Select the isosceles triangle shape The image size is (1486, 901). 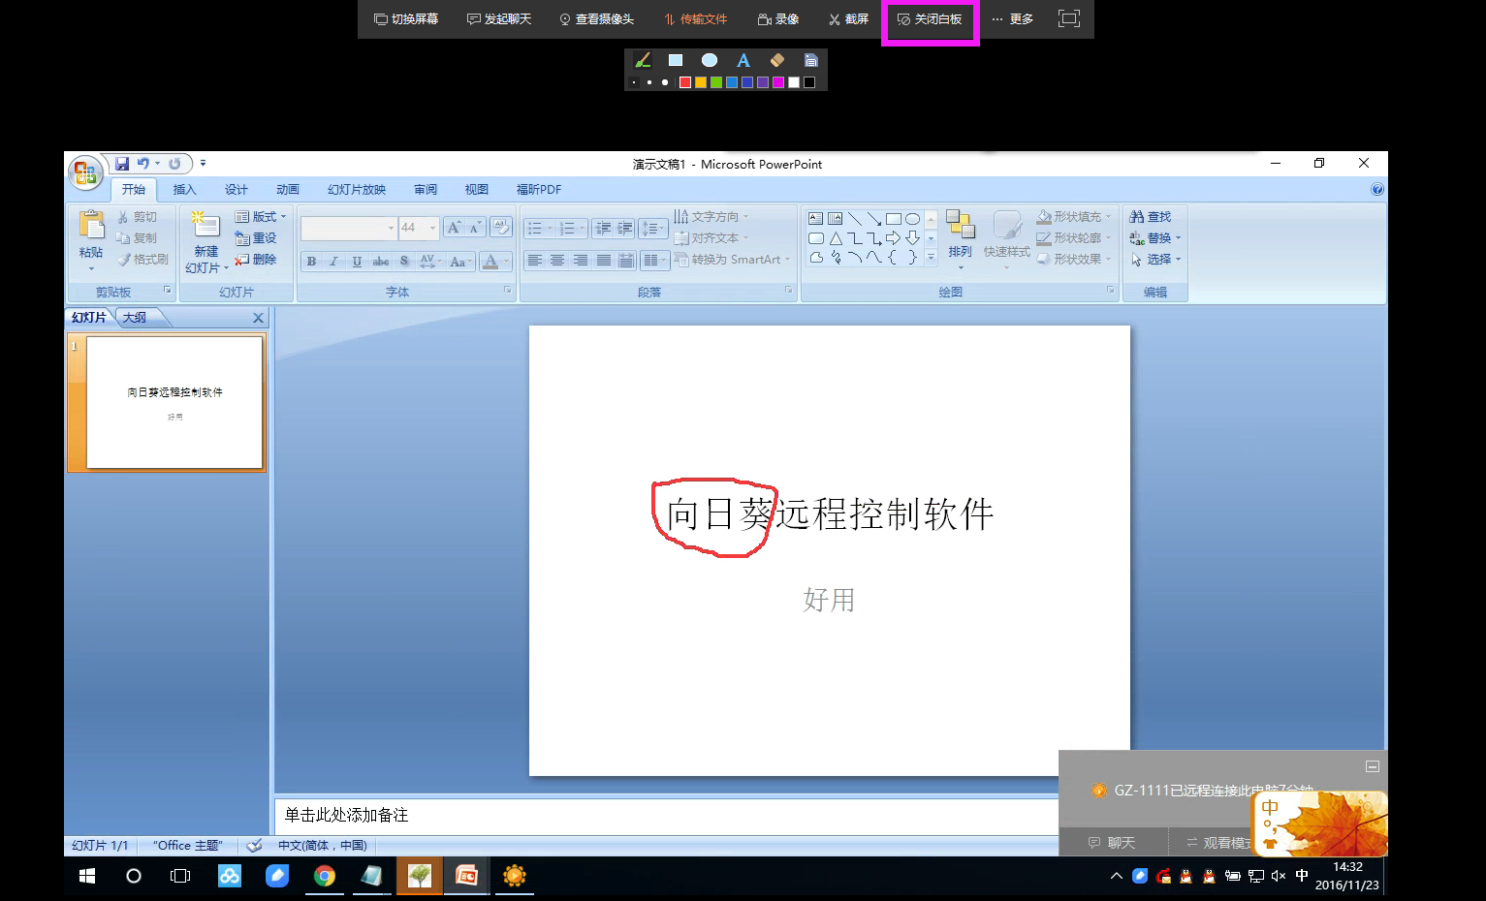[x=836, y=238]
